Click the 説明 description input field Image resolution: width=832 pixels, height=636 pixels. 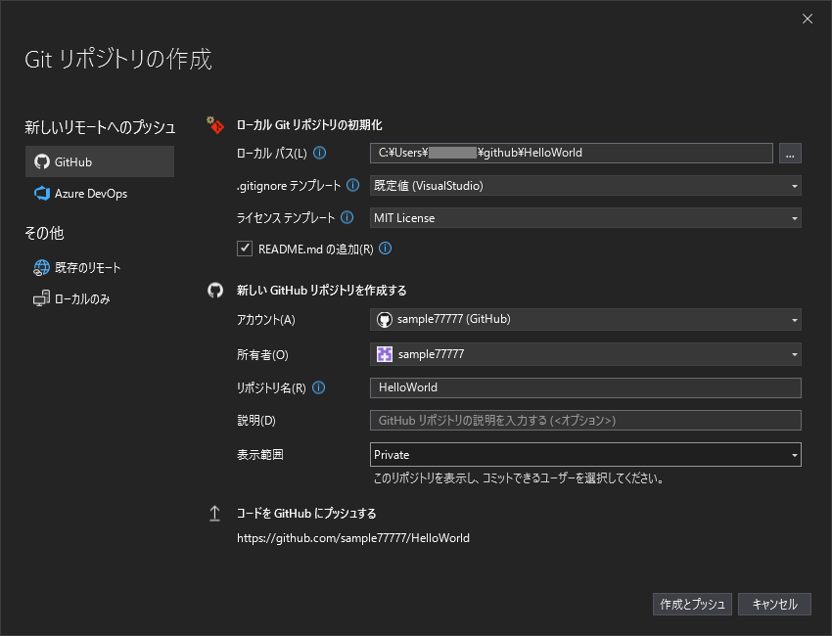click(585, 420)
